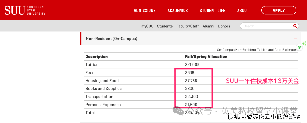This screenshot has height=123, width=307.
Task: Click the SUU Southern Utah University logo
Action: (25, 10)
